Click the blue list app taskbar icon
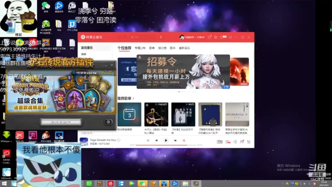This screenshot has width=332, height=187. (121, 184)
